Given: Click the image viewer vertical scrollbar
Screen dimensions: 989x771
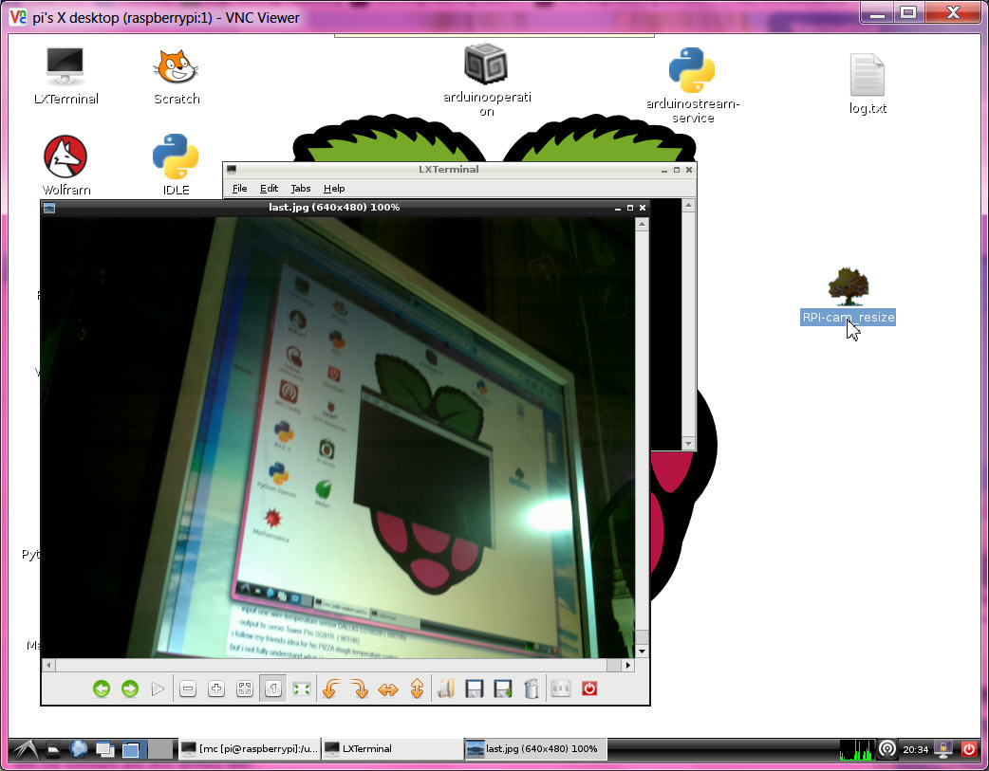Looking at the screenshot, I should (x=642, y=427).
